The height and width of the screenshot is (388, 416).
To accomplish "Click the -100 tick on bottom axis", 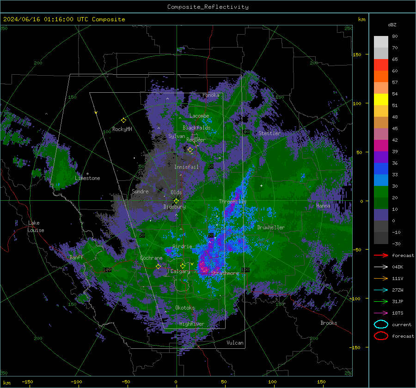I will click(x=76, y=382).
